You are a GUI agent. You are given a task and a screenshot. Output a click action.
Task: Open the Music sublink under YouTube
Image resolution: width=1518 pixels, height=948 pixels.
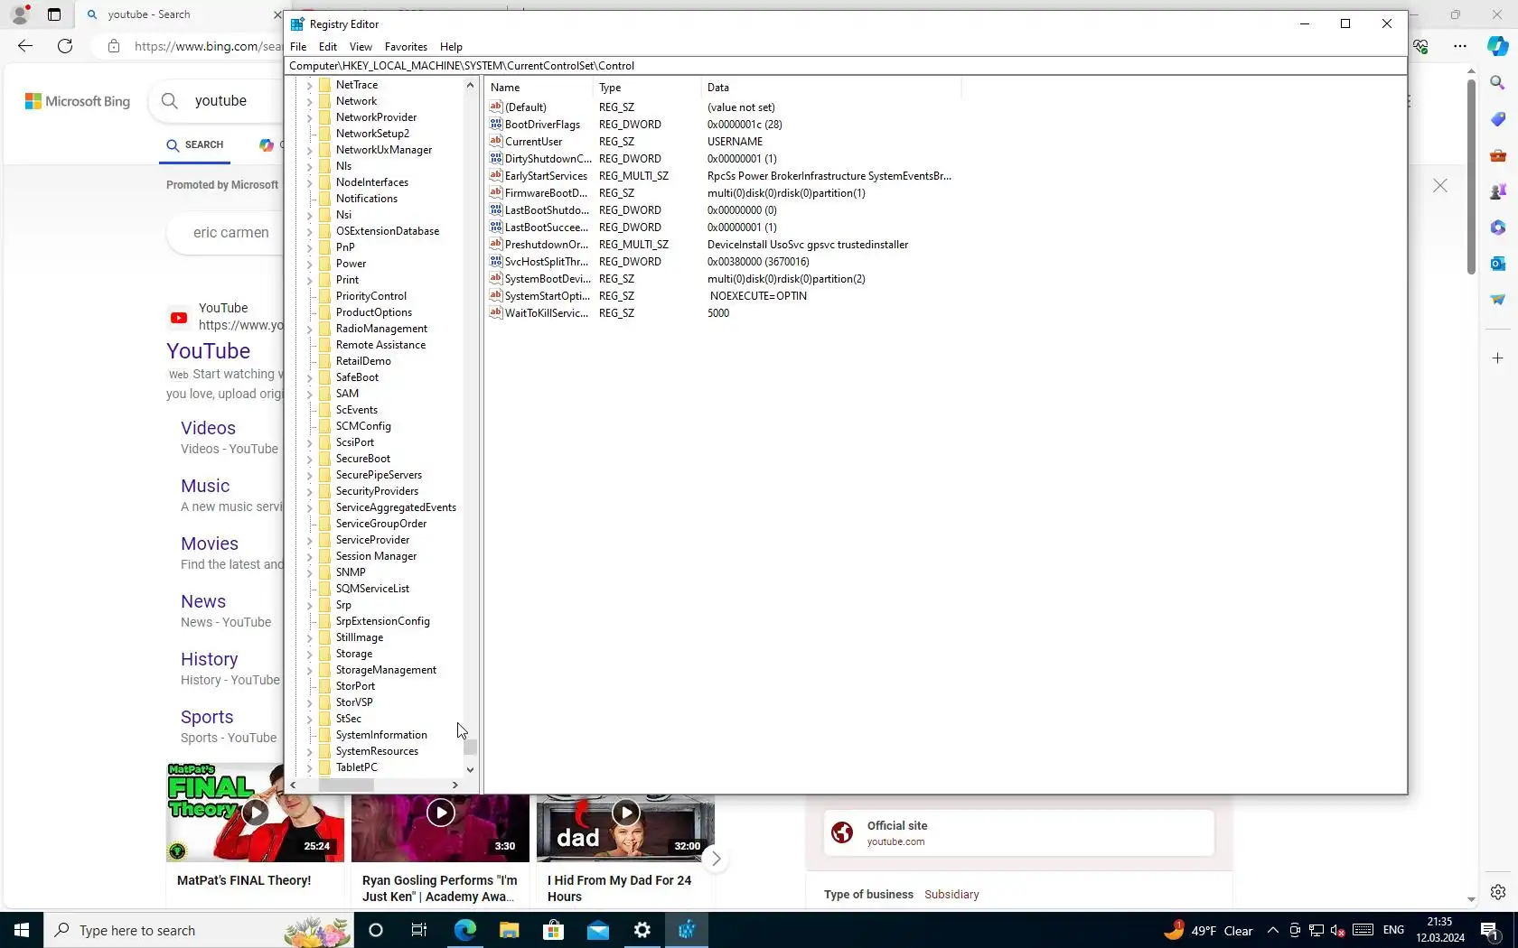click(205, 486)
